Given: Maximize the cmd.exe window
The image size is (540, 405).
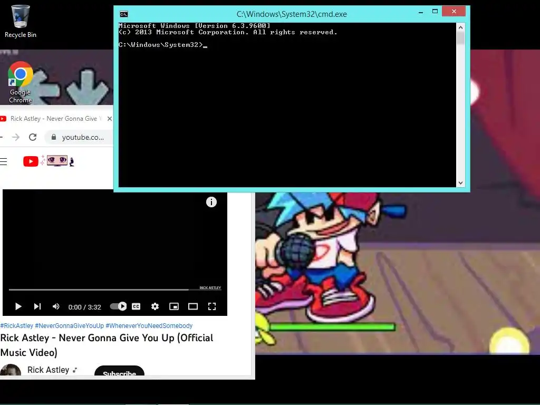Looking at the screenshot, I should pyautogui.click(x=435, y=12).
